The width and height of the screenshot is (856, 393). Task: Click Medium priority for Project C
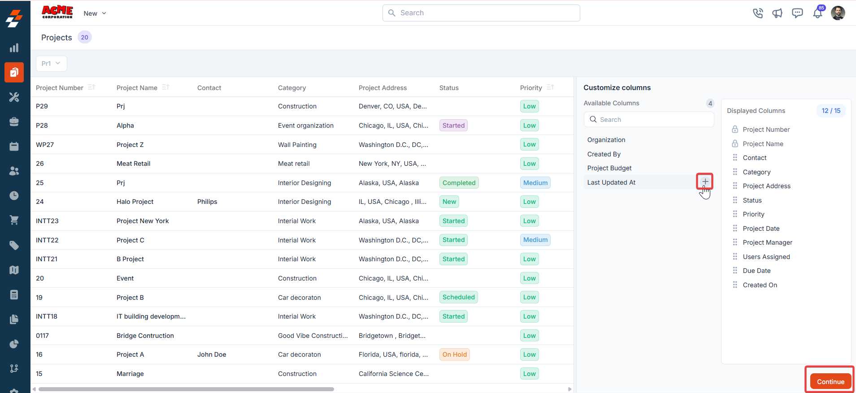(535, 240)
